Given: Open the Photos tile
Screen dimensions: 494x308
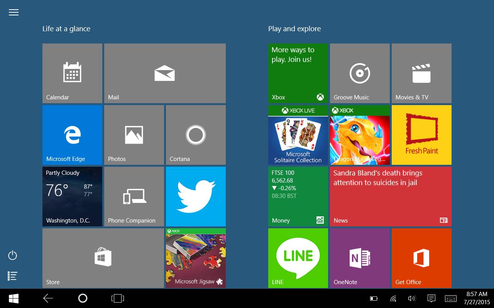Looking at the screenshot, I should pyautogui.click(x=134, y=135).
